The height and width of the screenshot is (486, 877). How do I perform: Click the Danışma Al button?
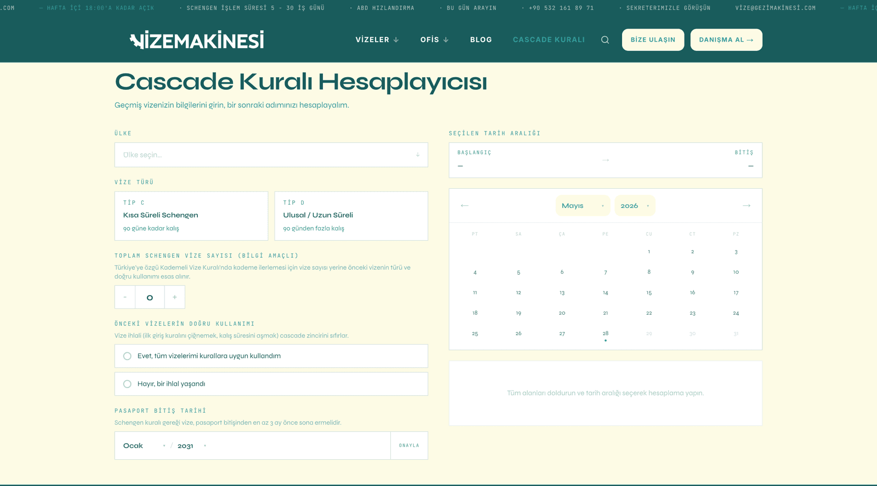click(x=726, y=40)
